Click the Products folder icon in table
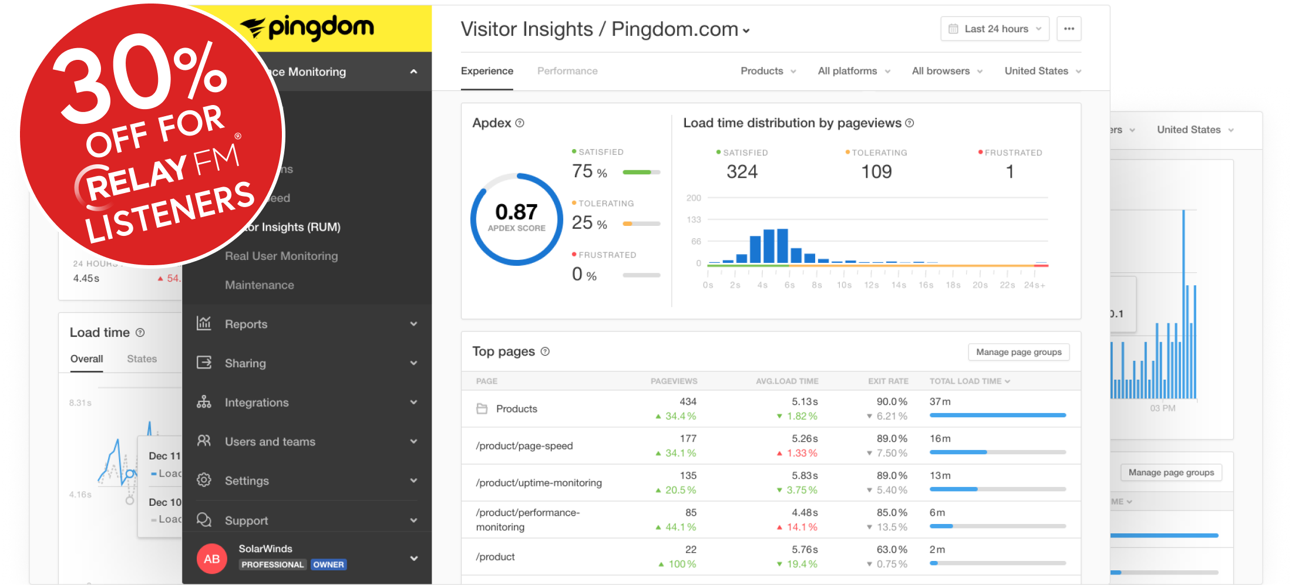1292x585 pixels. (x=482, y=408)
